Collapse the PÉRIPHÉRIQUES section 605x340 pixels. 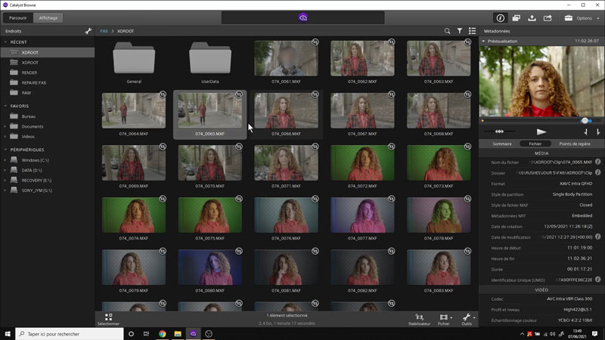point(6,150)
